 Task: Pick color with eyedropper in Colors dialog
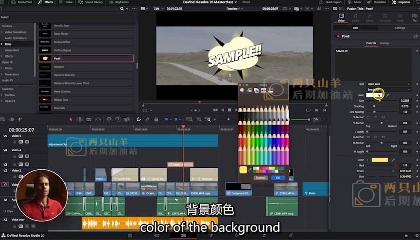(249, 170)
